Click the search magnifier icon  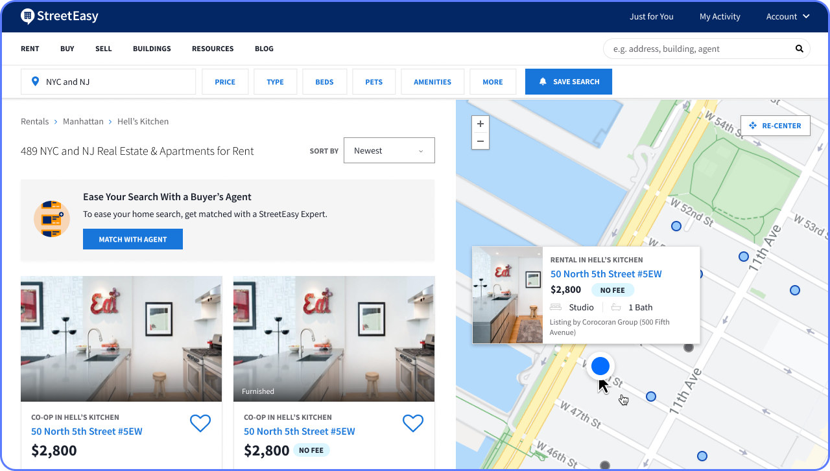click(x=800, y=49)
